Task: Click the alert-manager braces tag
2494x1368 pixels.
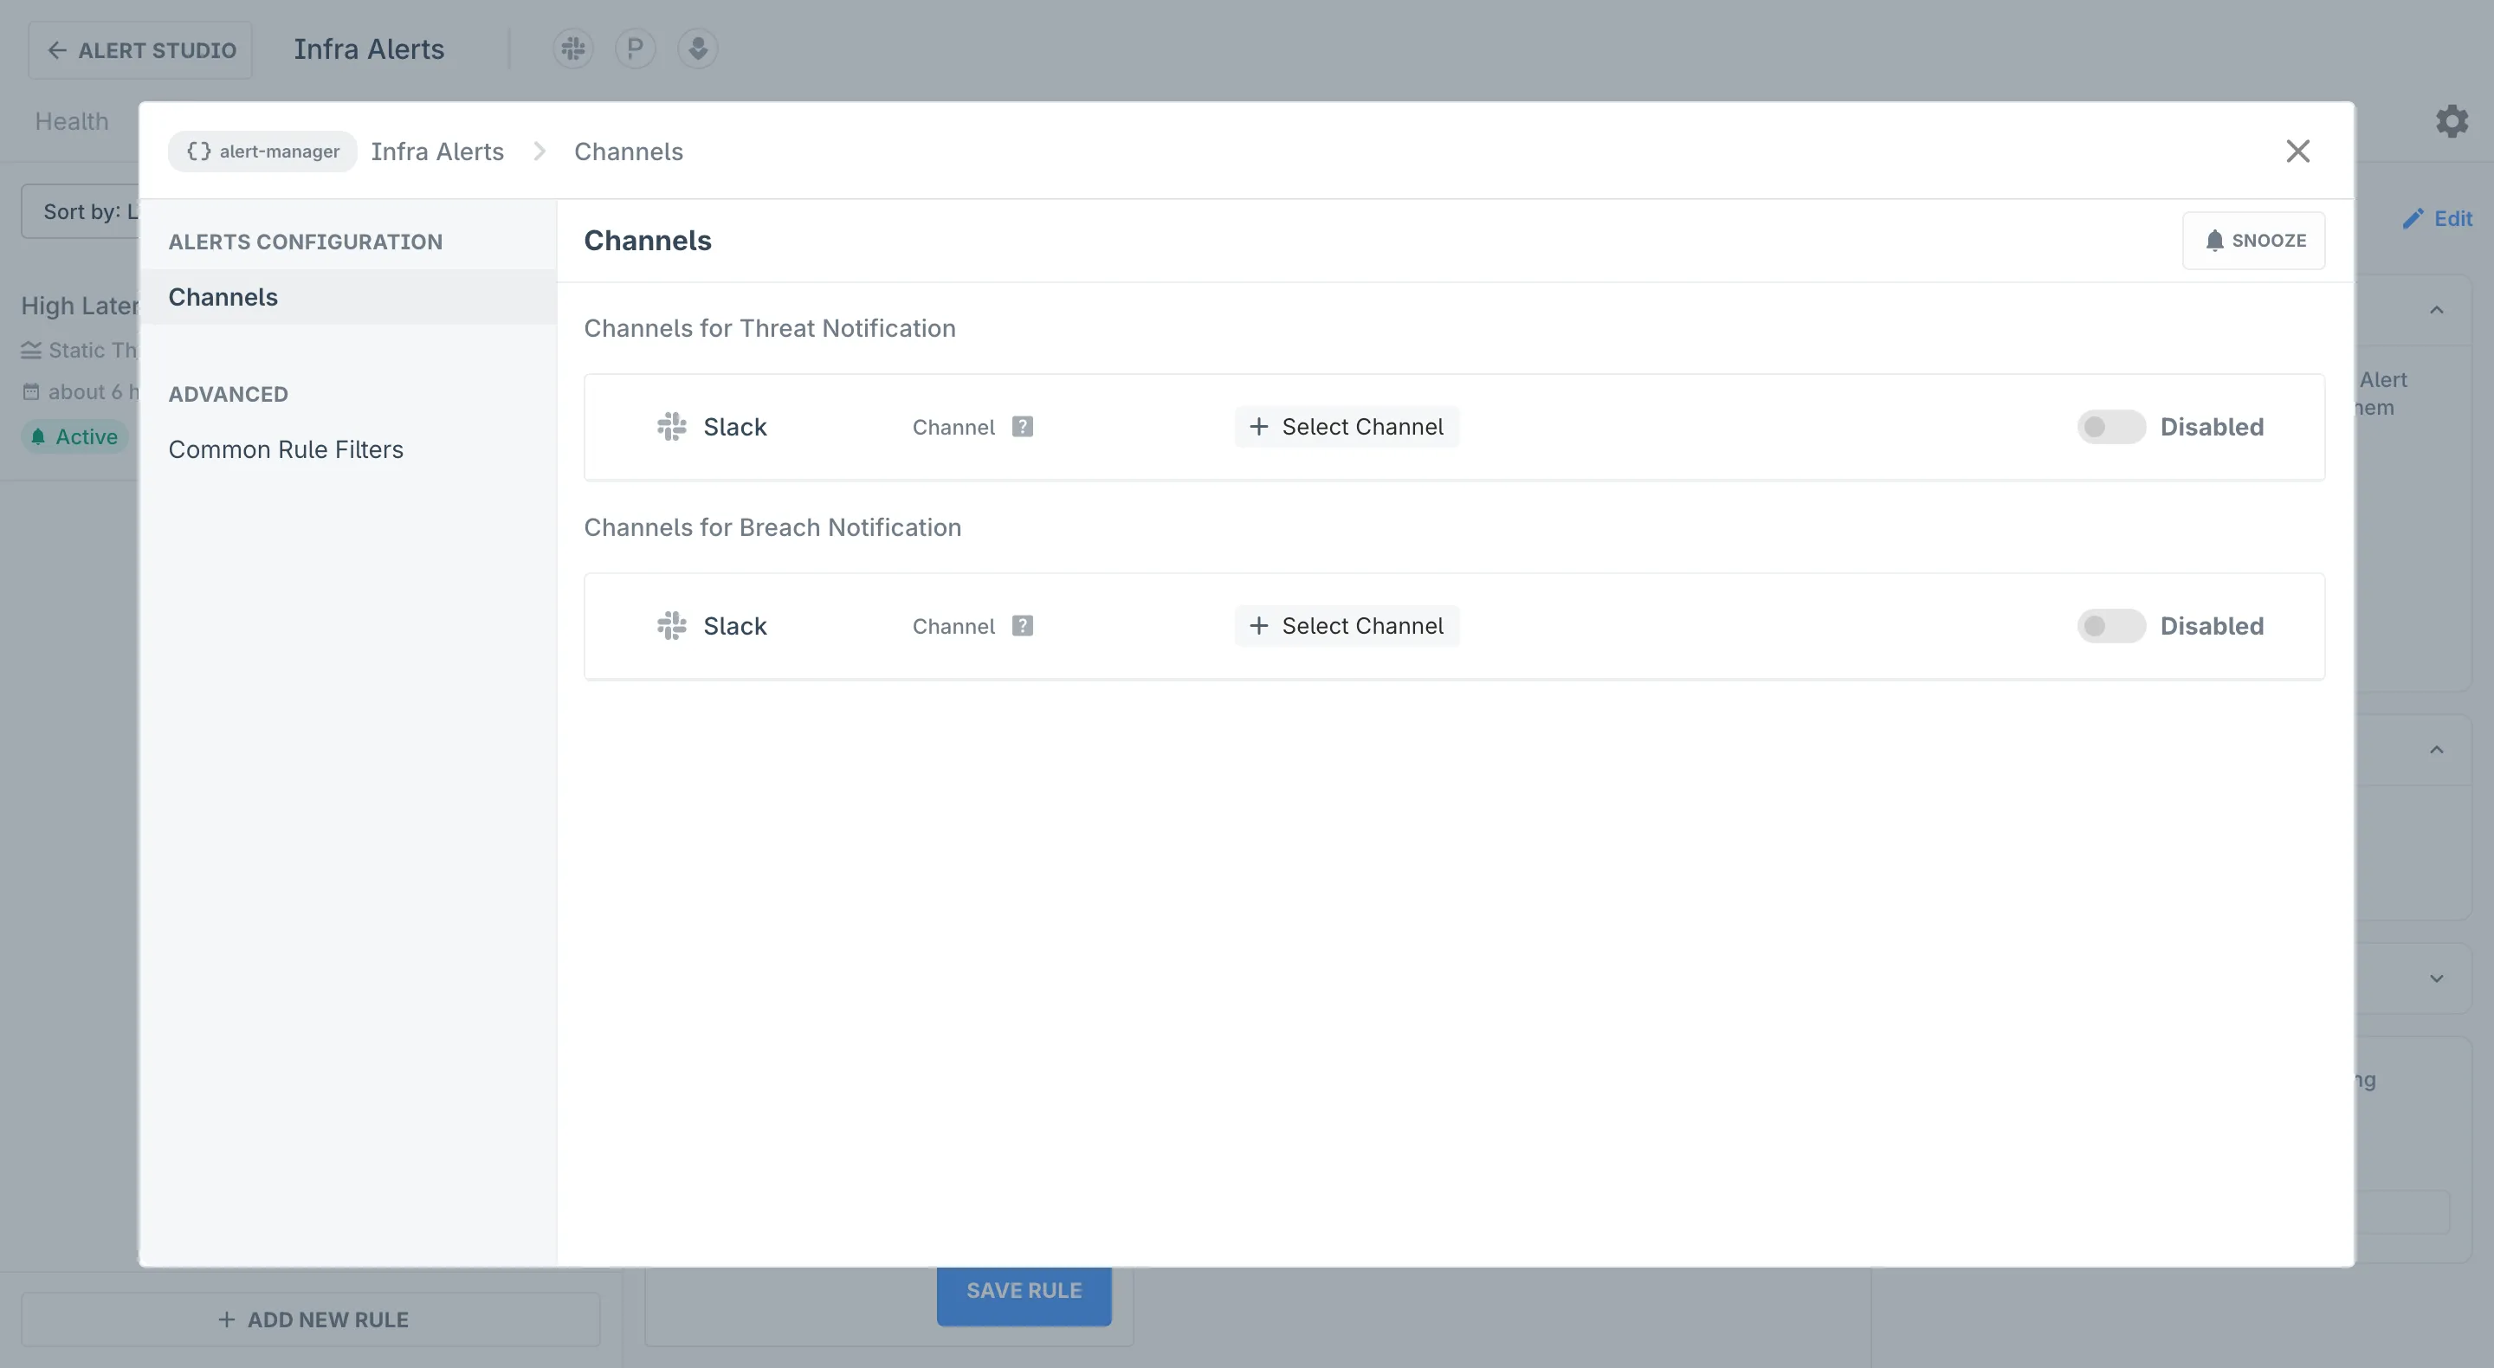Action: (x=262, y=152)
